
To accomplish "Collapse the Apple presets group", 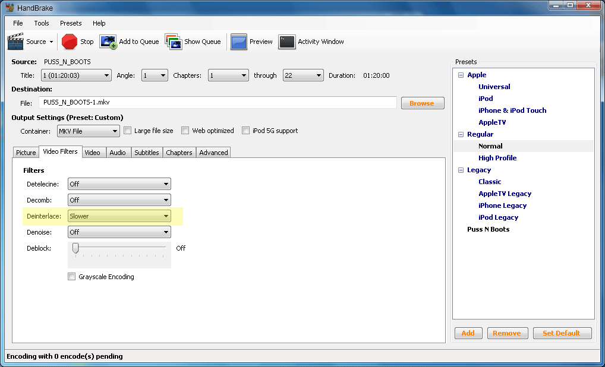I will pos(461,75).
